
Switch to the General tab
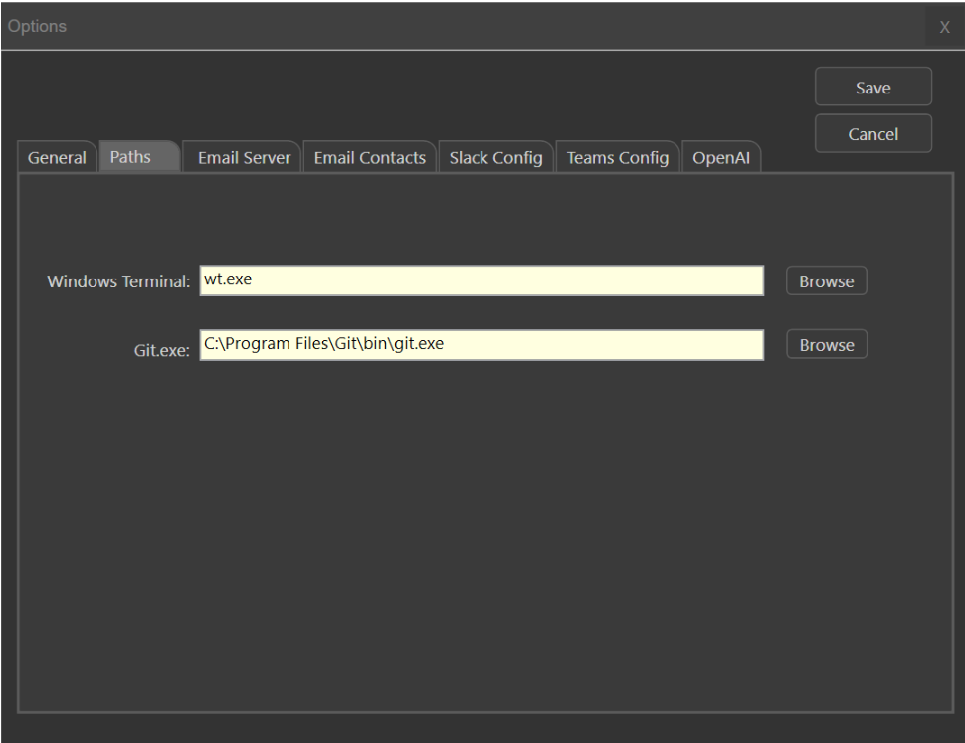[x=57, y=158]
